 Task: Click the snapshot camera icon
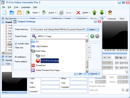[117, 58]
